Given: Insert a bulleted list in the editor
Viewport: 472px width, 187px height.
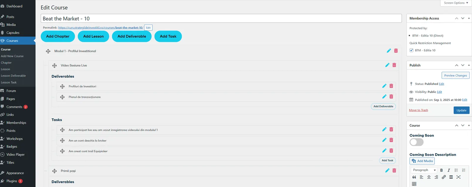Looking at the screenshot, I should point(456,170).
